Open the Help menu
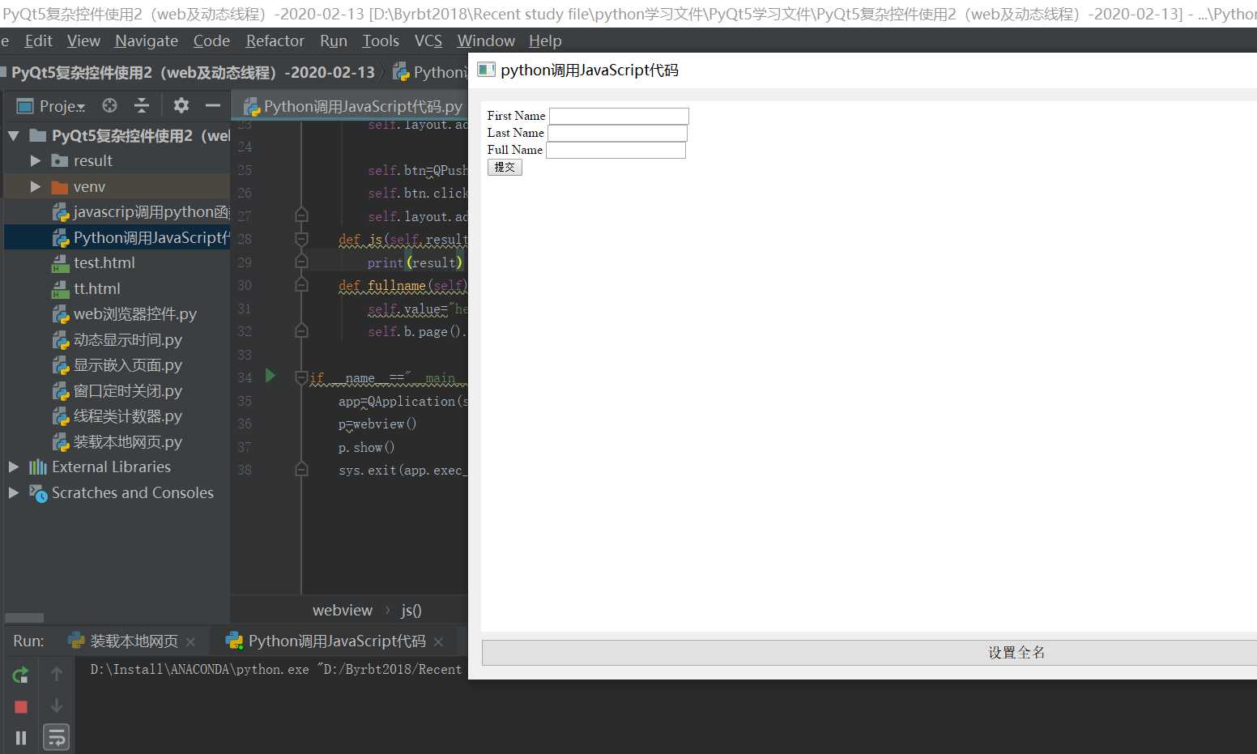The image size is (1257, 754). point(545,40)
